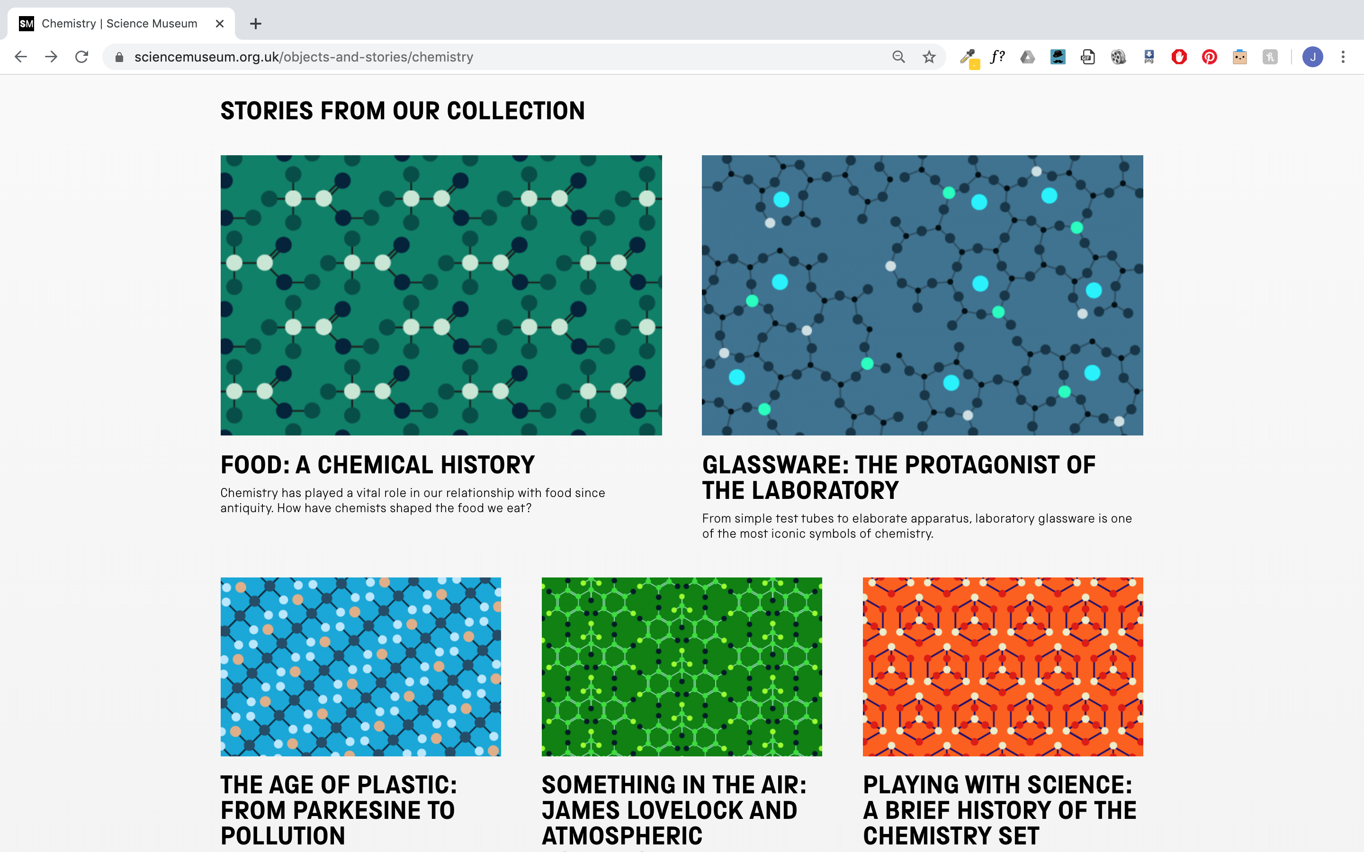Open the Pinterest save extension
Viewport: 1364px width, 852px height.
(1209, 57)
